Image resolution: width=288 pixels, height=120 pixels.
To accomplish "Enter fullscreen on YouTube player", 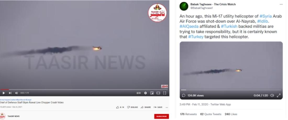I will point(165,93).
